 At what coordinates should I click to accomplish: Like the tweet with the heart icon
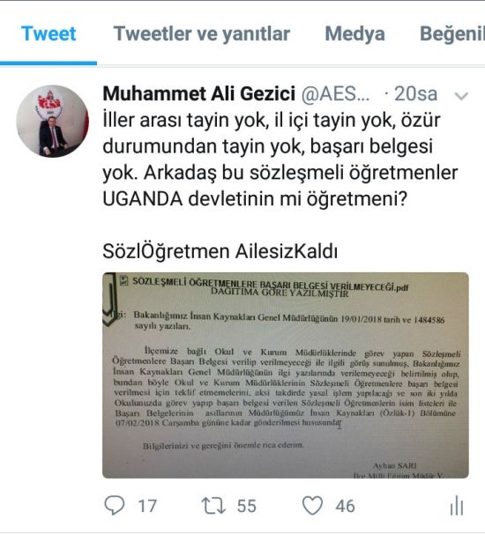[x=312, y=505]
